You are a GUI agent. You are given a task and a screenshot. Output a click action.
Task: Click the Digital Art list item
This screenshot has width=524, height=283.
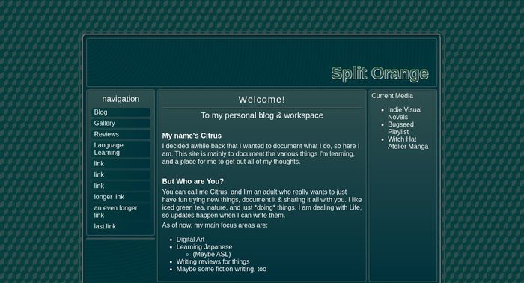point(190,240)
